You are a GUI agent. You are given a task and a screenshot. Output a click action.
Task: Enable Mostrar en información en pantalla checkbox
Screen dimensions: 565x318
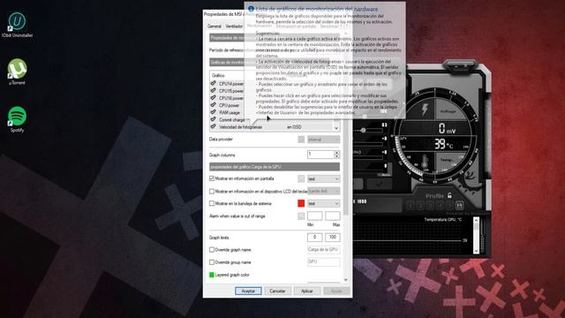pyautogui.click(x=212, y=178)
